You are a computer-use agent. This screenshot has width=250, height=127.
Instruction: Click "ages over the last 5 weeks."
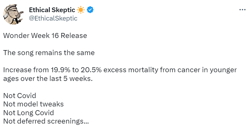[48, 78]
